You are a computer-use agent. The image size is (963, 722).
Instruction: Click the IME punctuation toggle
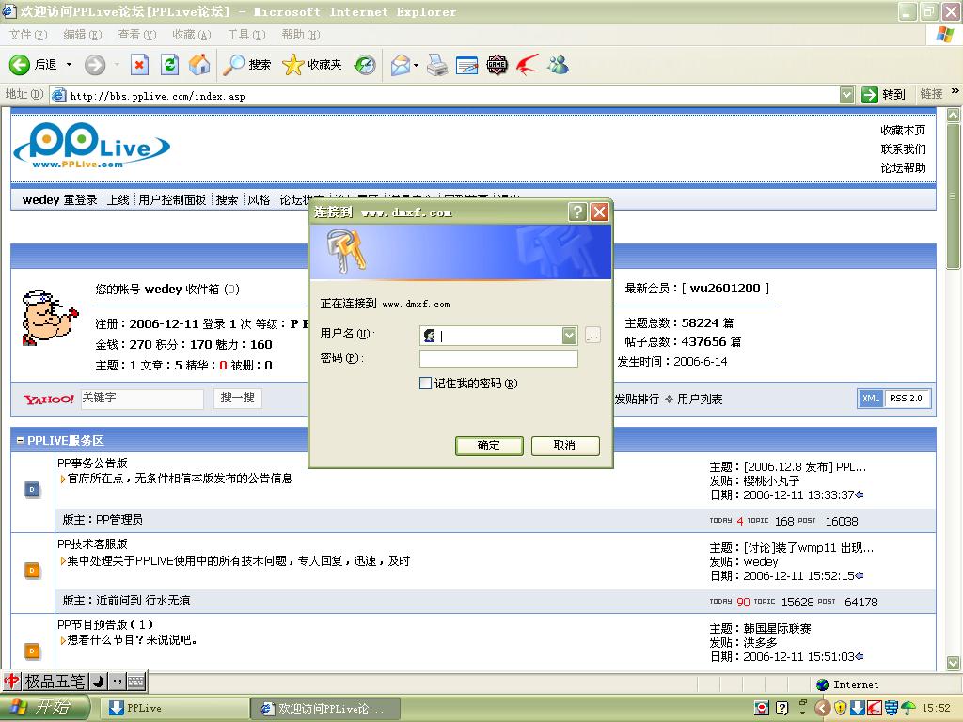tap(118, 682)
